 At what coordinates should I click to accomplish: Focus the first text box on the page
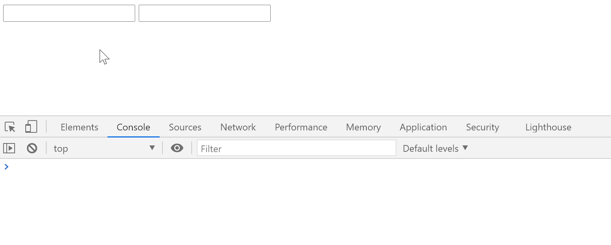click(69, 13)
